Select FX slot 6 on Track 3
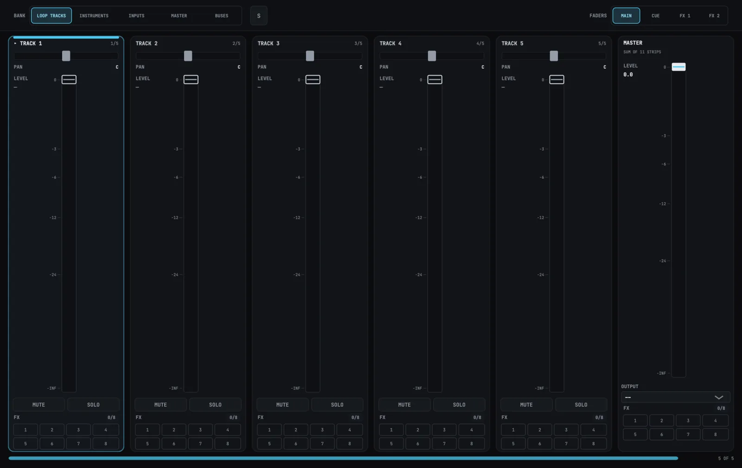 (296, 444)
